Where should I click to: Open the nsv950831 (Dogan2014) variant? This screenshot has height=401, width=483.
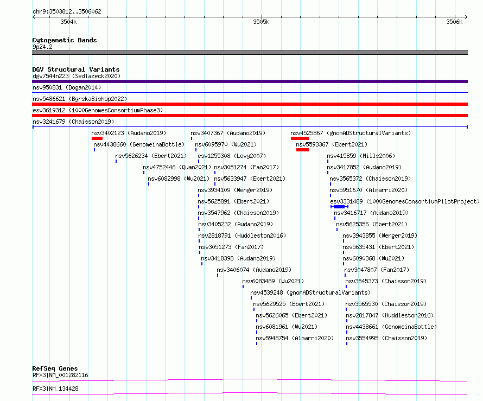67,87
